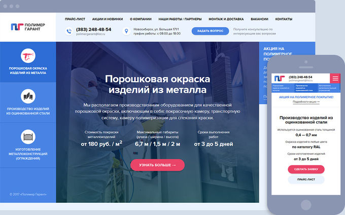
Task: Click the location pin icon beside the Новосибирск address
Action: 126,31
